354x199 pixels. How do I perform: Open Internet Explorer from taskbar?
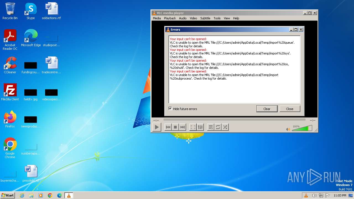coord(22,195)
